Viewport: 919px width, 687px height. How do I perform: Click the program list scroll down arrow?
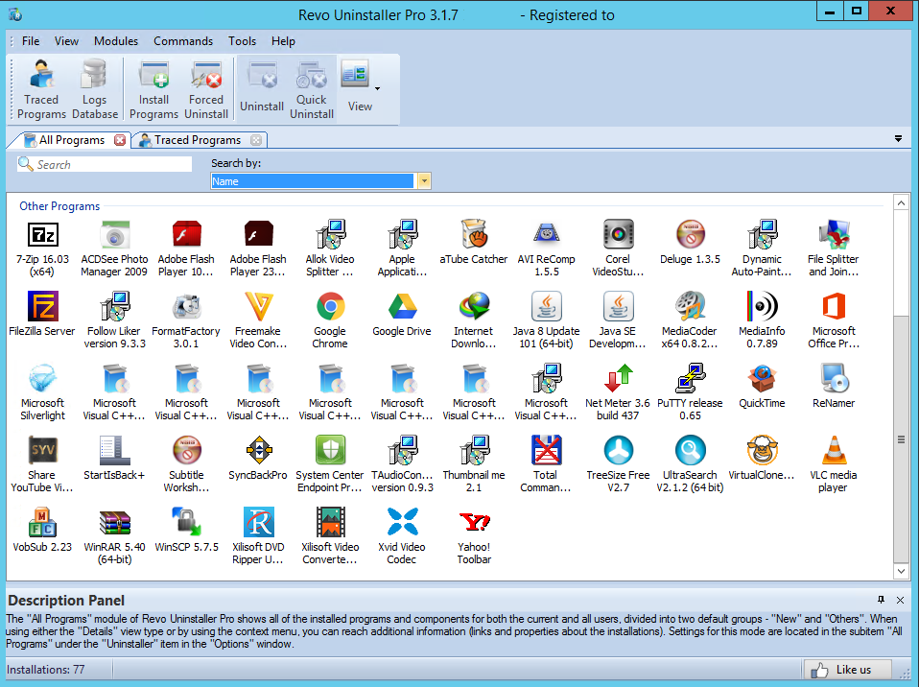901,572
